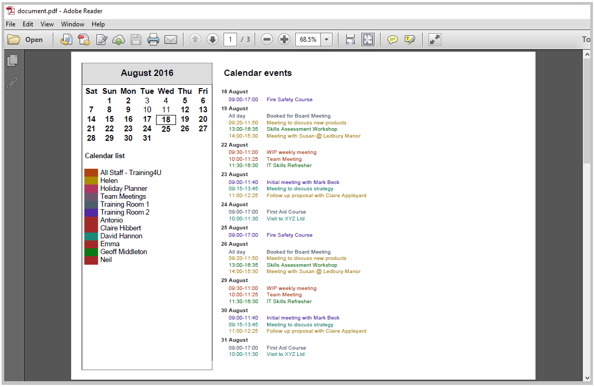Click the save floppy disk icon
The height and width of the screenshot is (387, 594).
[x=136, y=40]
